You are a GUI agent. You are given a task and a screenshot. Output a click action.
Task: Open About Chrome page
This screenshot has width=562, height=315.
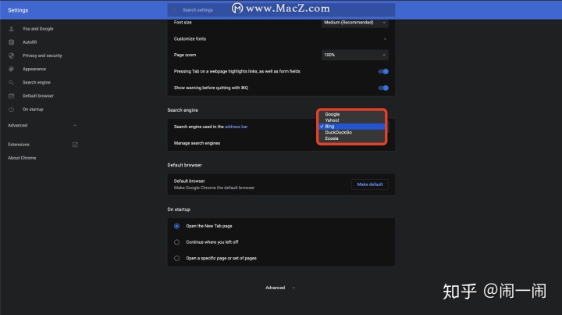[x=22, y=158]
